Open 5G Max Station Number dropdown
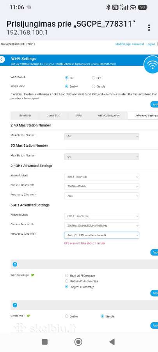This screenshot has width=158, height=352. click(x=101, y=156)
